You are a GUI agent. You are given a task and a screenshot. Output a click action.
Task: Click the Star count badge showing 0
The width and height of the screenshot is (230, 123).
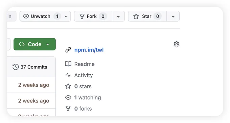tap(158, 16)
